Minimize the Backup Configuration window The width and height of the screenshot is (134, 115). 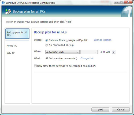(116, 2)
